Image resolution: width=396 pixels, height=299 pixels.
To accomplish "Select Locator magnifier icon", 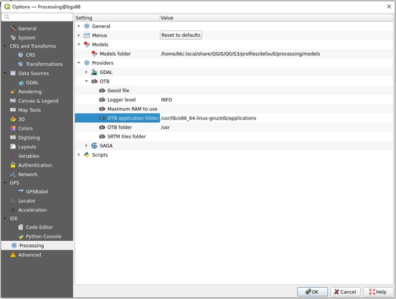I will point(13,201).
